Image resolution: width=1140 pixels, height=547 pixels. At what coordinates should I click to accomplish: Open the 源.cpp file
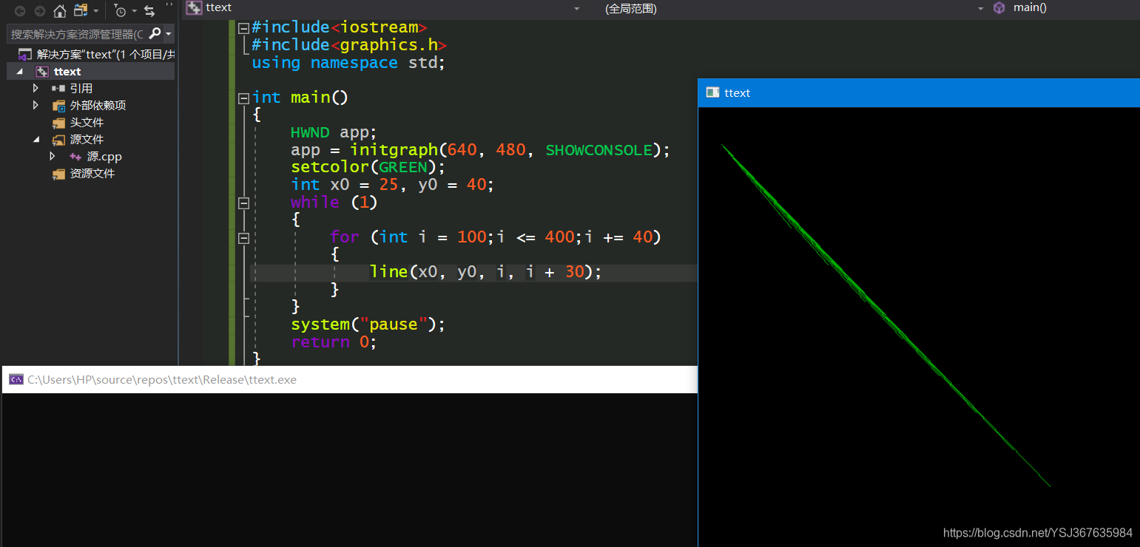104,156
